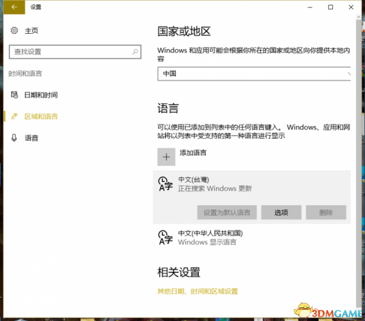Close the 设置 window
This screenshot has width=365, height=321.
pos(351,7)
